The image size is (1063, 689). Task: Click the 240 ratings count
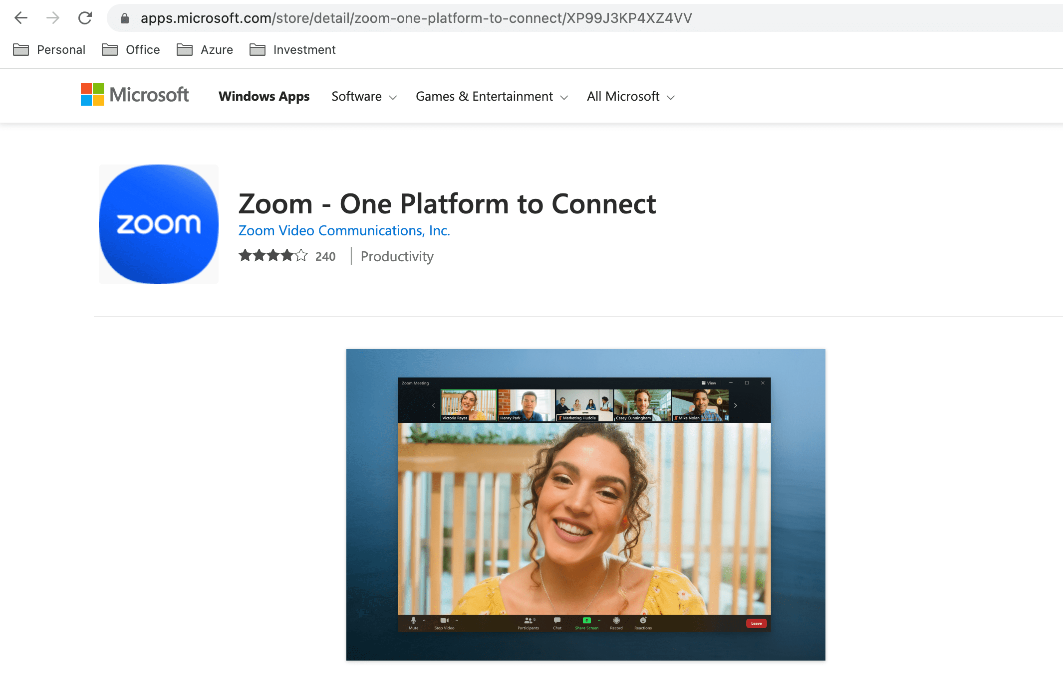[x=325, y=257]
